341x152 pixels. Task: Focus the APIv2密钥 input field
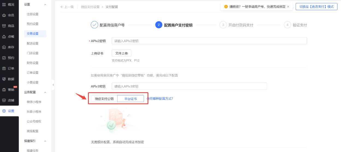(x=209, y=41)
